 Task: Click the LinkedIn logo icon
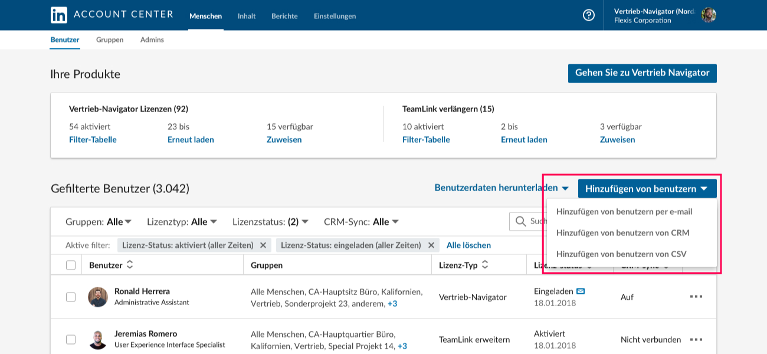59,15
